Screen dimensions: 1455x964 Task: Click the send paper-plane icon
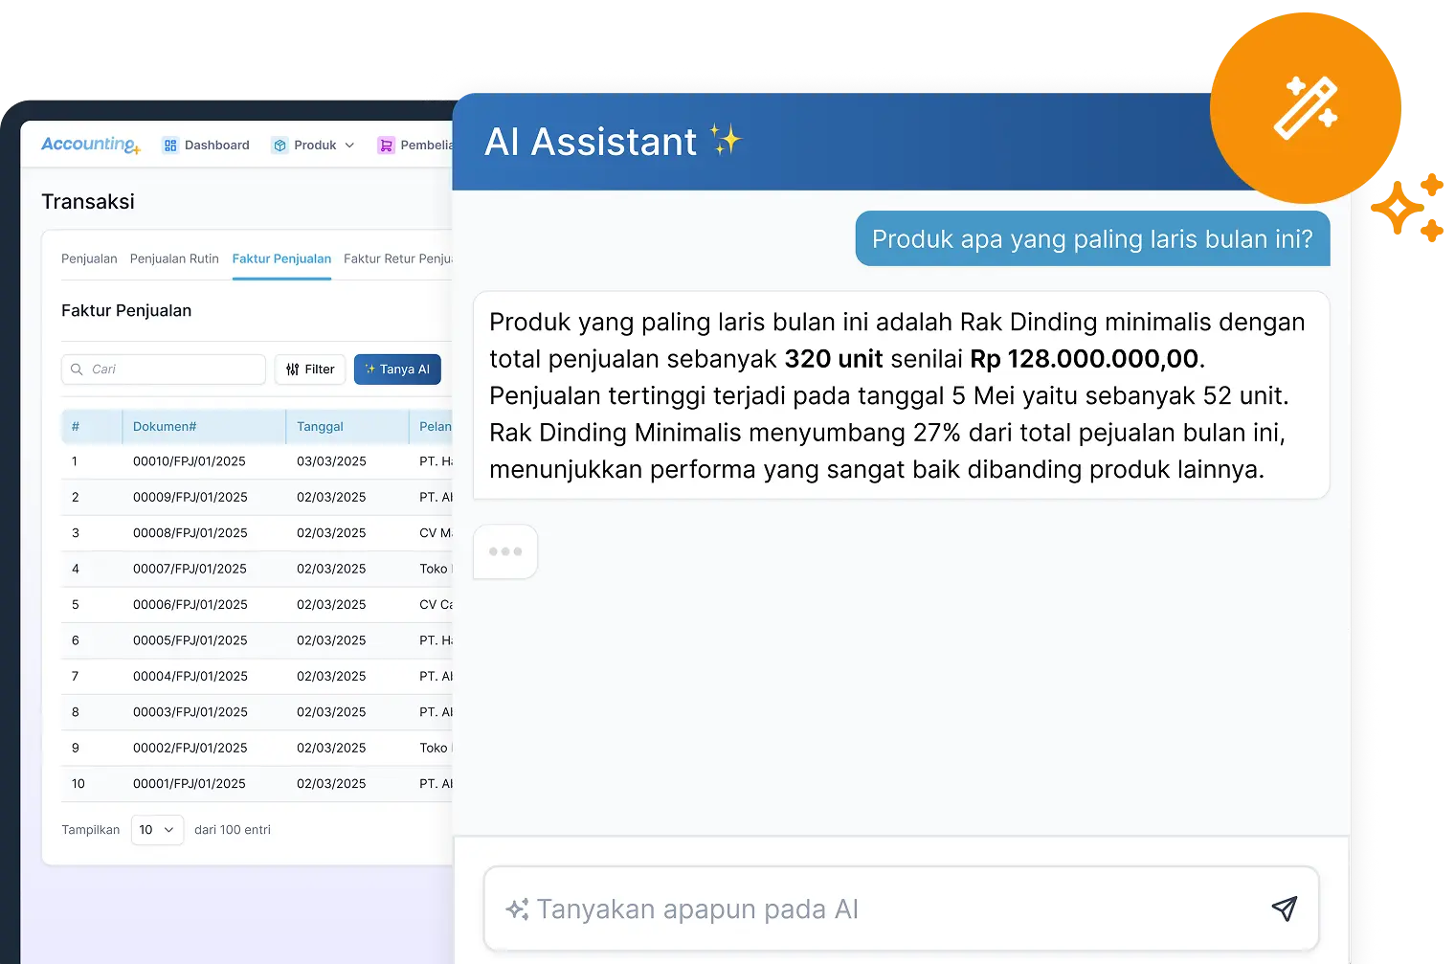1285,908
